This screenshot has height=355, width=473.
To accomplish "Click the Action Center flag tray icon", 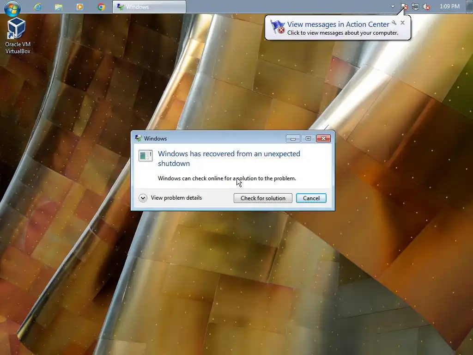I will 404,6.
